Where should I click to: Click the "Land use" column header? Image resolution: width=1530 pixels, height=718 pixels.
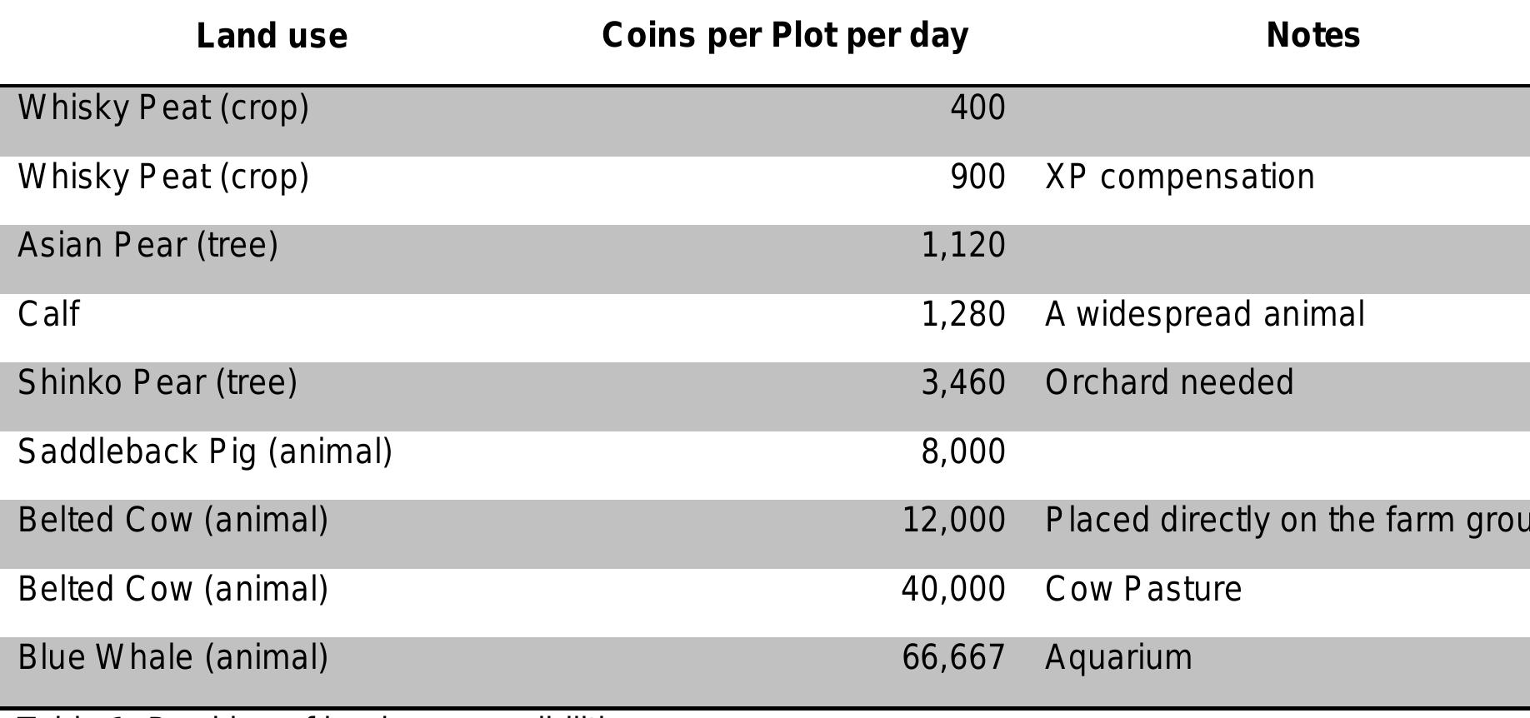click(272, 37)
